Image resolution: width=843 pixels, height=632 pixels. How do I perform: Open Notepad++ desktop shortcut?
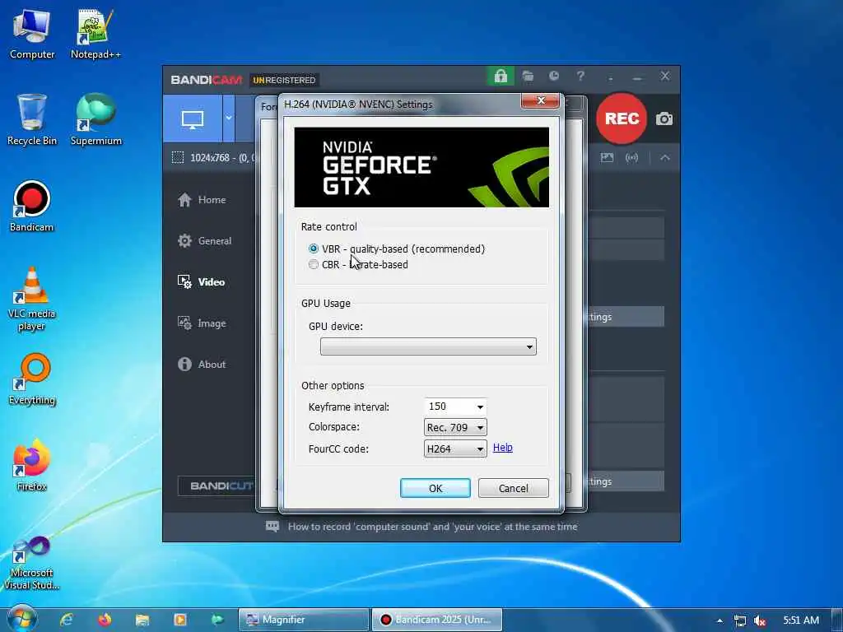click(x=95, y=35)
